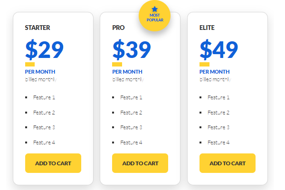The height and width of the screenshot is (190, 285).
Task: Add the Pro plan to cart
Action: point(140,163)
